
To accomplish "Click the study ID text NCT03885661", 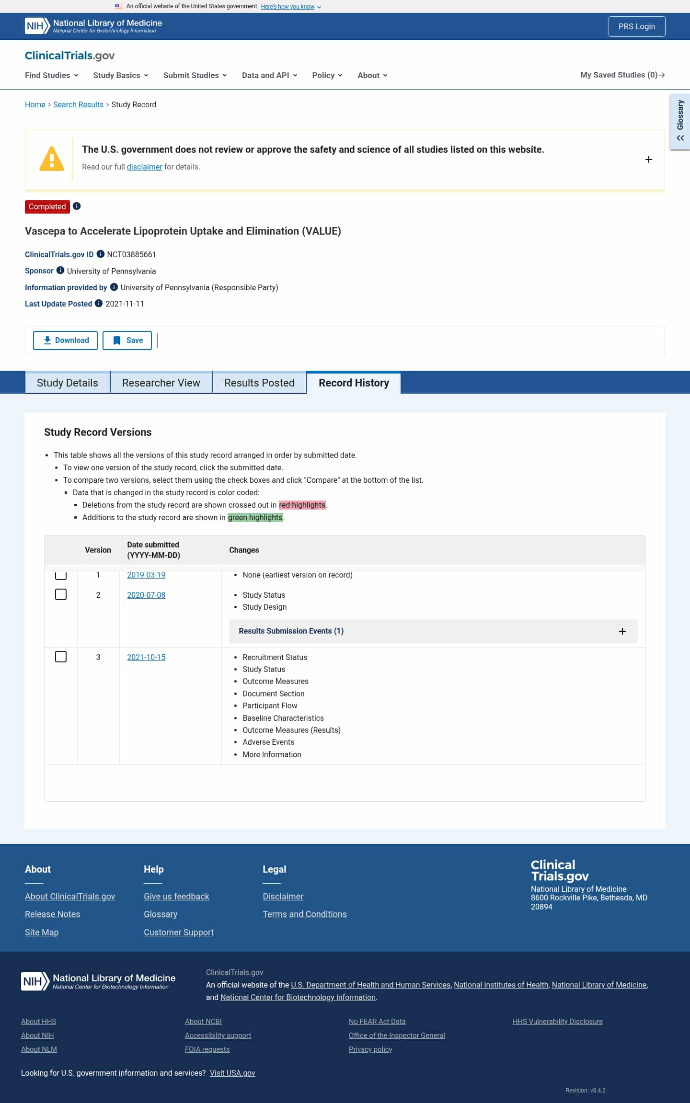I will [132, 254].
